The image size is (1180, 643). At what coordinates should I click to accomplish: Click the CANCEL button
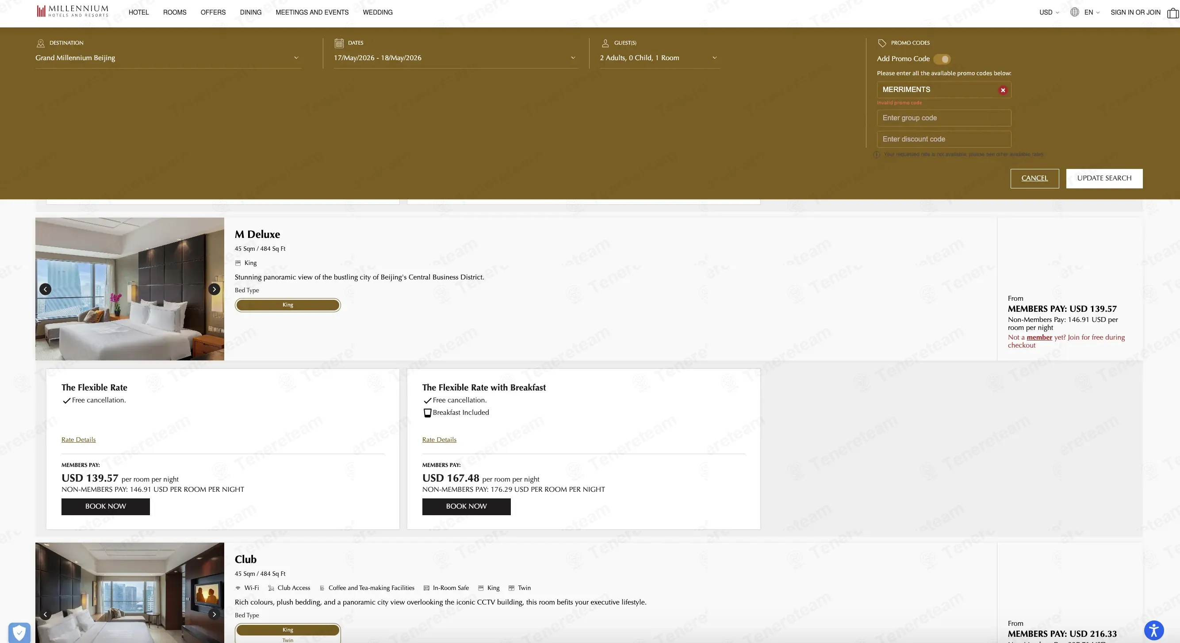click(1034, 179)
